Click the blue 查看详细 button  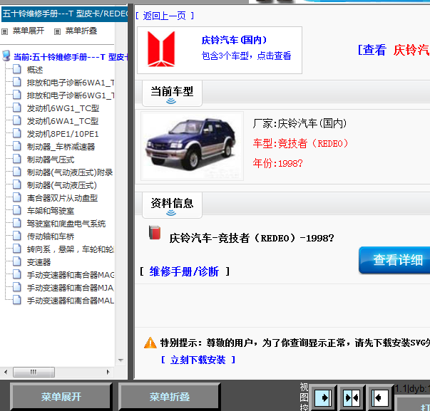pyautogui.click(x=394, y=260)
